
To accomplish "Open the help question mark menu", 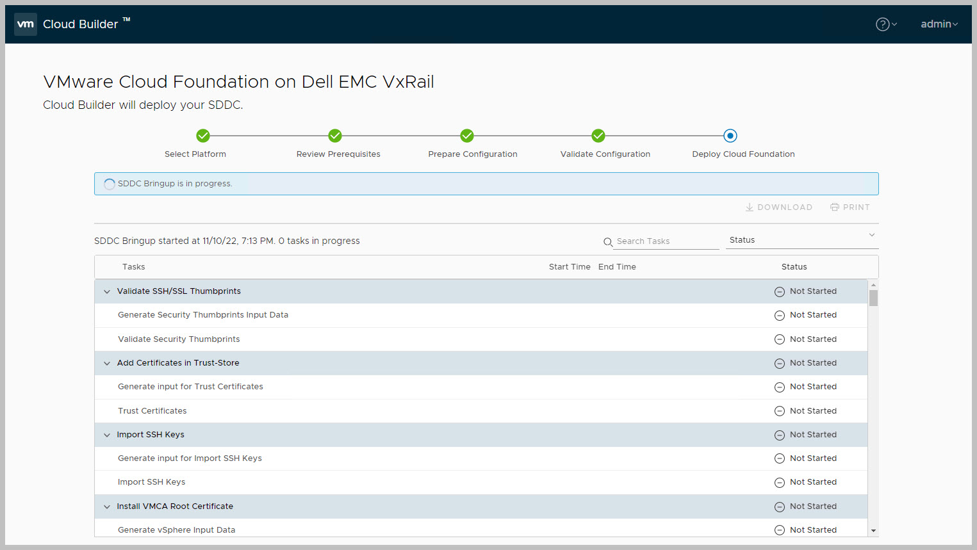I will pyautogui.click(x=885, y=24).
